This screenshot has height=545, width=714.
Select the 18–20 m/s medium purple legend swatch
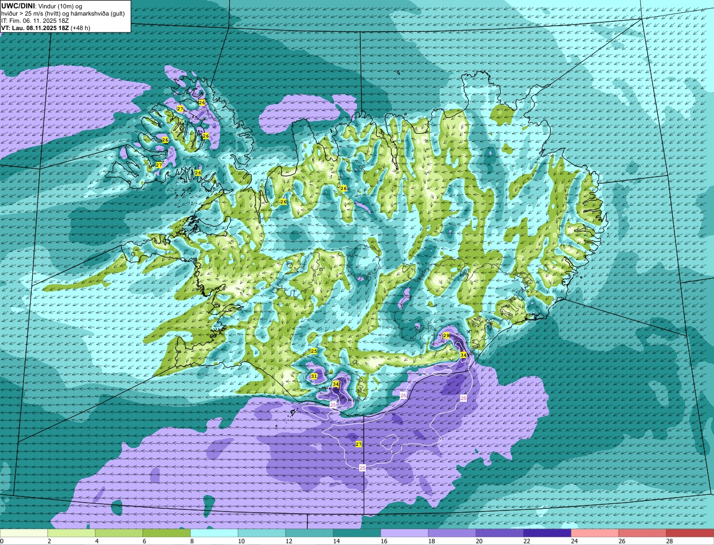coord(452,533)
